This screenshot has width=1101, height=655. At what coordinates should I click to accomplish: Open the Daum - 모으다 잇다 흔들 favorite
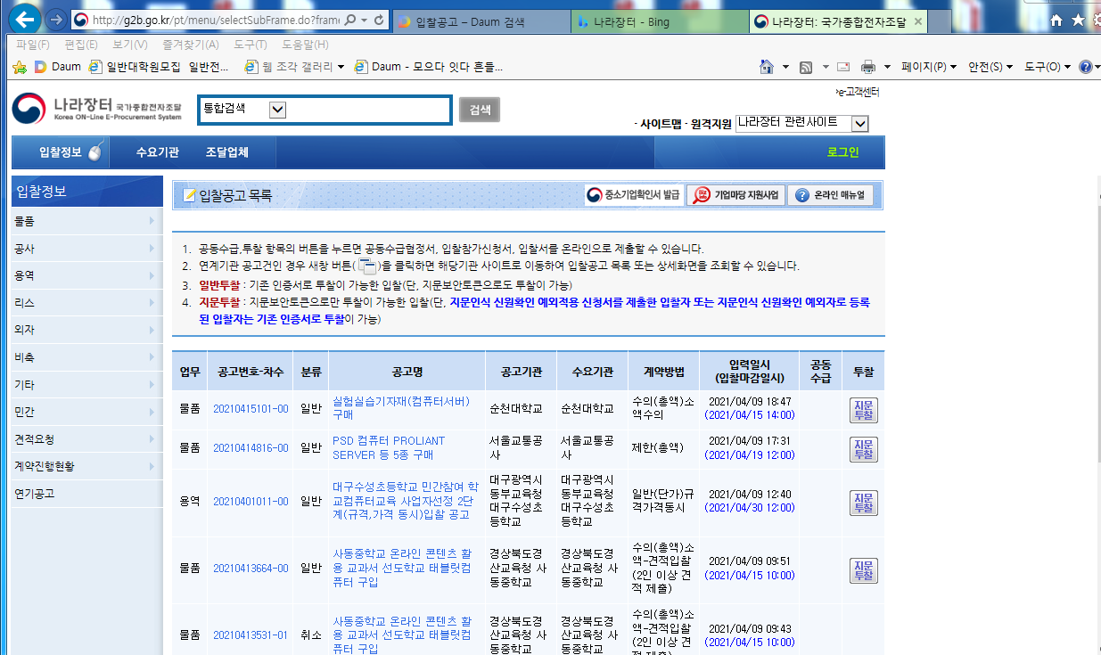pos(429,67)
